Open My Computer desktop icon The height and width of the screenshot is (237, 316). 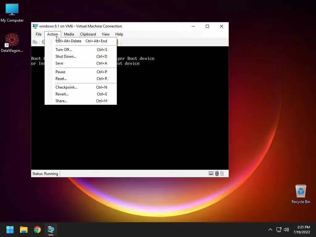pyautogui.click(x=12, y=13)
